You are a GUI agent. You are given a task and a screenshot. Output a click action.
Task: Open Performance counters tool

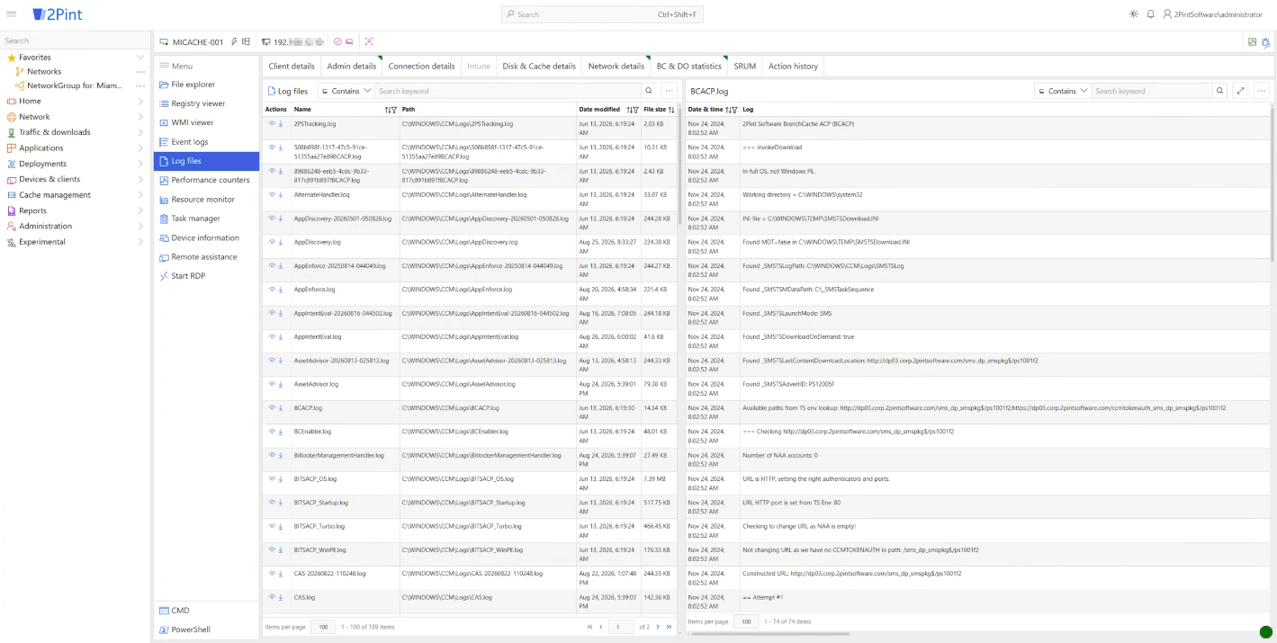(x=206, y=180)
